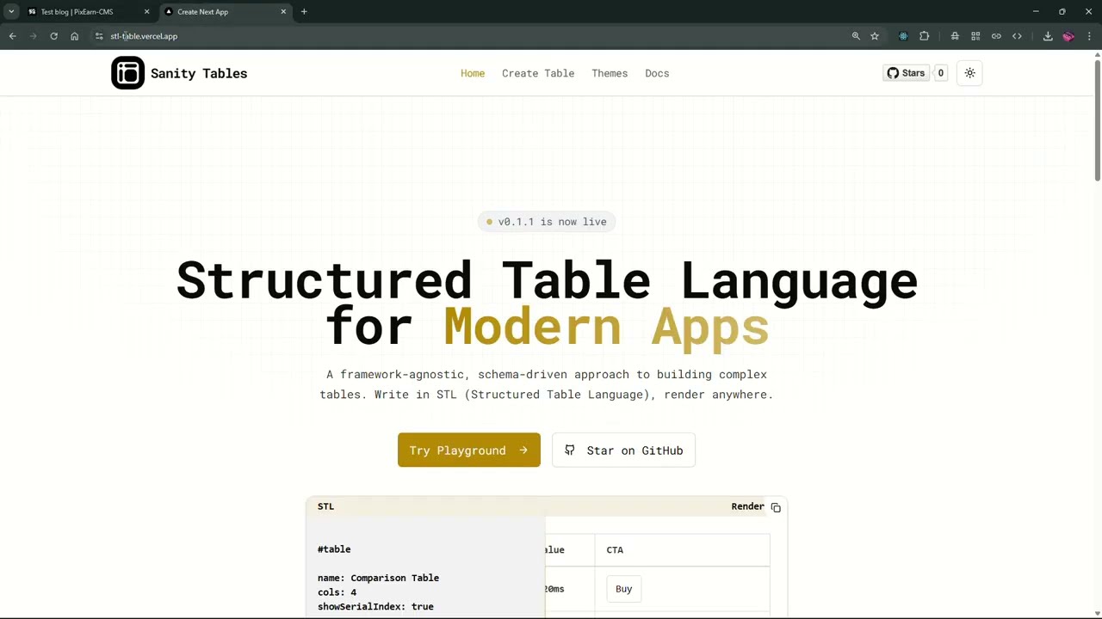1102x619 pixels.
Task: Click the GitHub icon in Star on GitHub button
Action: click(569, 450)
